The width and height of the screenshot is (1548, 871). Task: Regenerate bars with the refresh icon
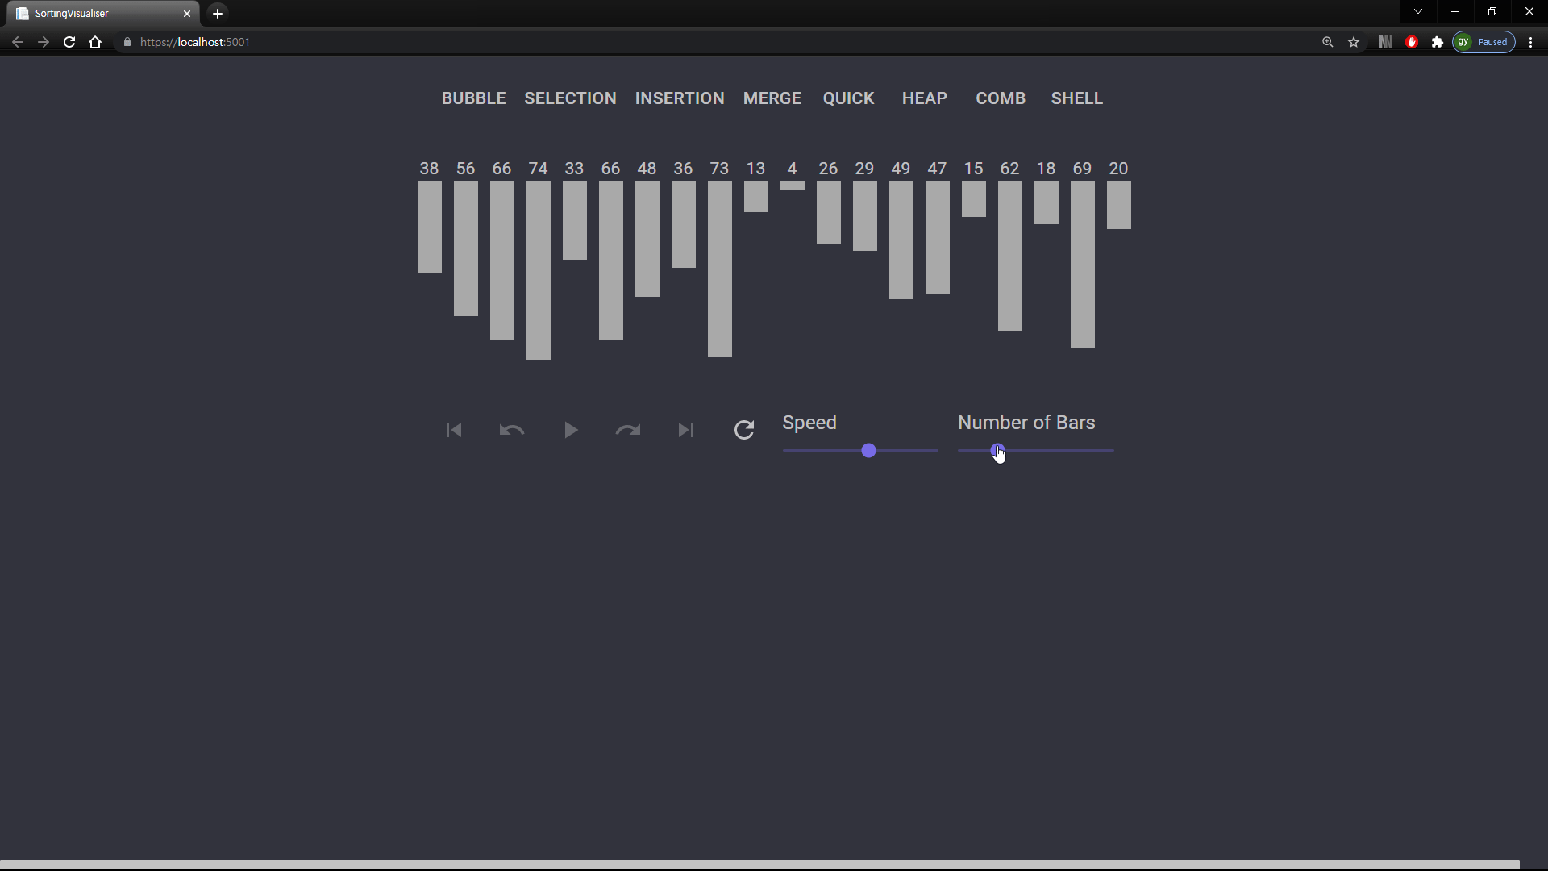[744, 430]
